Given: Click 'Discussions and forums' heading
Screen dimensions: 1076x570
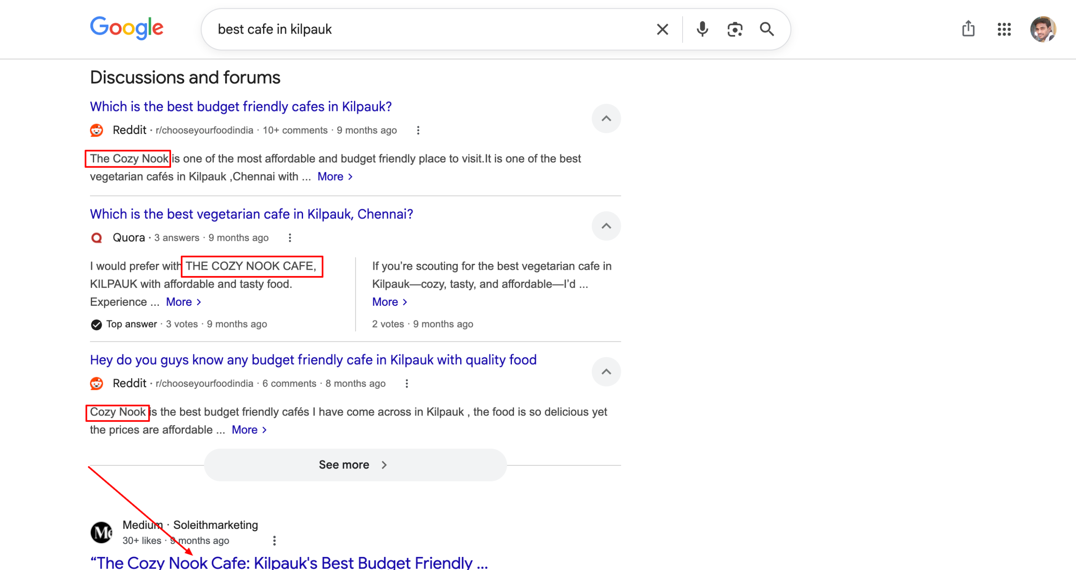Looking at the screenshot, I should [x=185, y=78].
